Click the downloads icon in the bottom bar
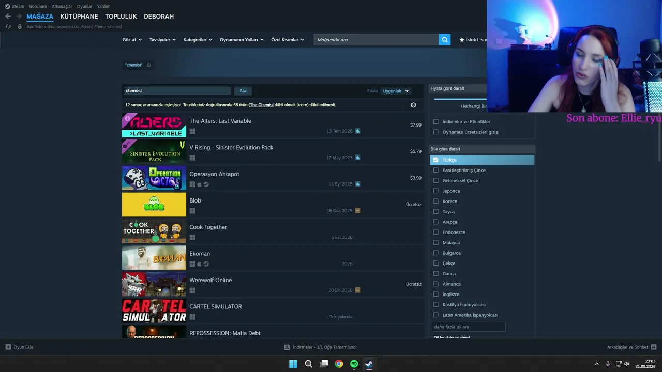 pyautogui.click(x=287, y=347)
